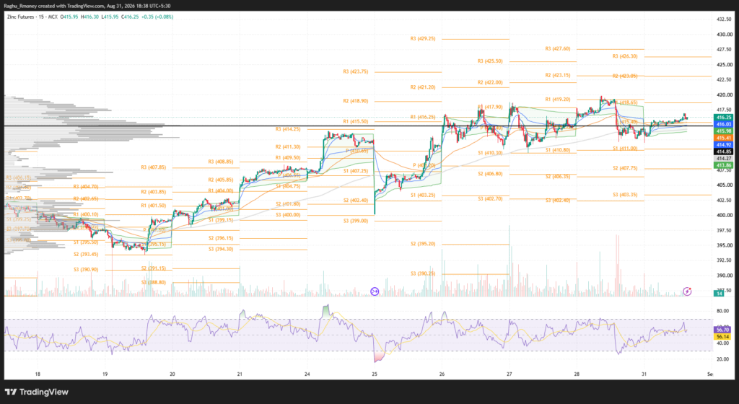Select the yellow 56.14 RSI average label
The width and height of the screenshot is (739, 404).
[722, 337]
